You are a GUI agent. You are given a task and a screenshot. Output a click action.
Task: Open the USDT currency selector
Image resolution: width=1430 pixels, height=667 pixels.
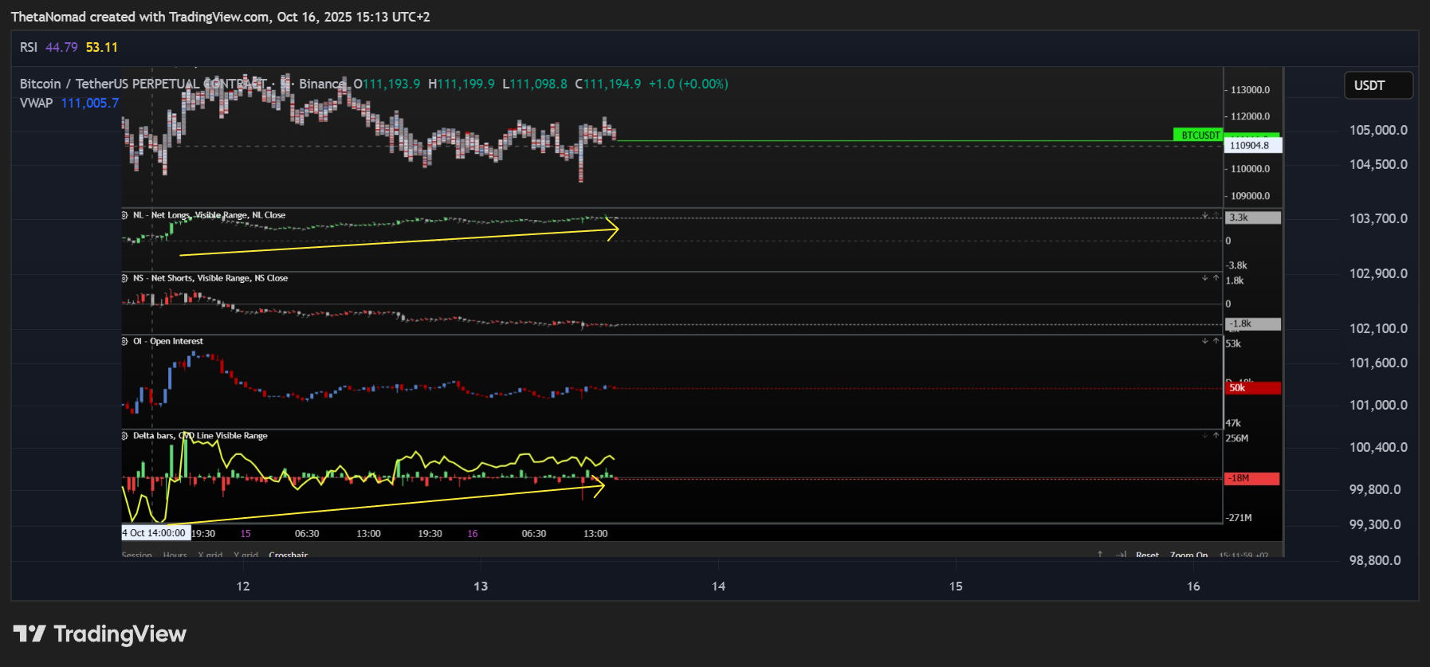(1378, 85)
